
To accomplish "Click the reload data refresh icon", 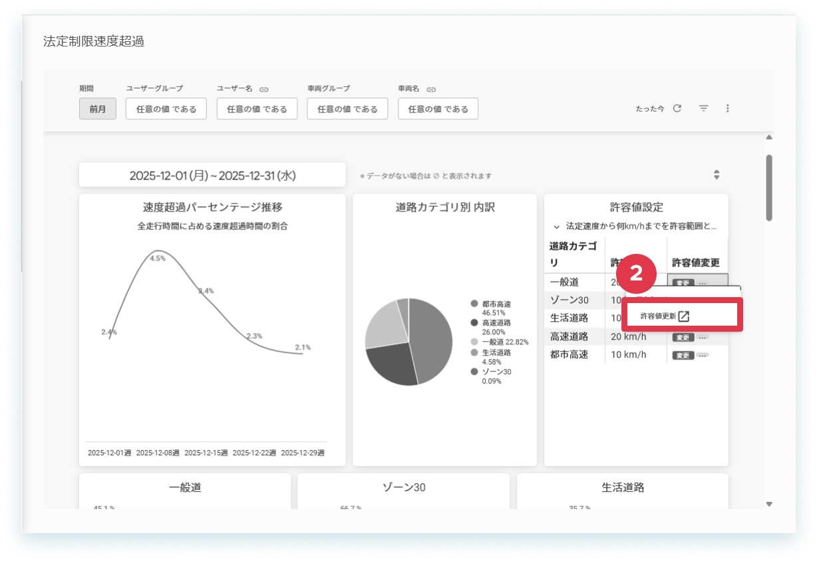I will pyautogui.click(x=677, y=108).
